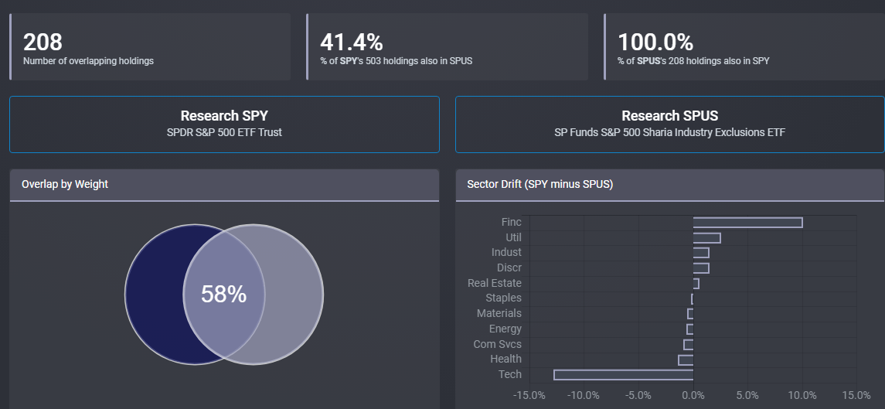Click the -15.0% axis tick label
885x409 pixels.
tap(529, 395)
